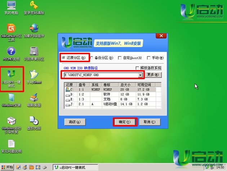This screenshot has width=227, height=171.
Task: Click the tray icon left of the clock
Action: coord(212,167)
